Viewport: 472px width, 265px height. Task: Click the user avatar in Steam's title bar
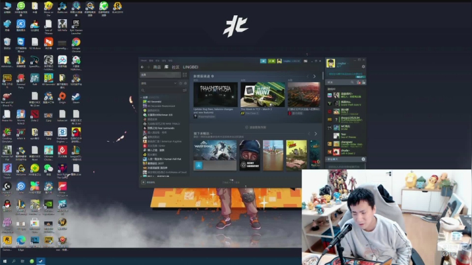pos(279,61)
